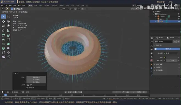The image size is (181, 105).
Task: Choose the Annotate pencil tool
Action: click(x=3, y=31)
